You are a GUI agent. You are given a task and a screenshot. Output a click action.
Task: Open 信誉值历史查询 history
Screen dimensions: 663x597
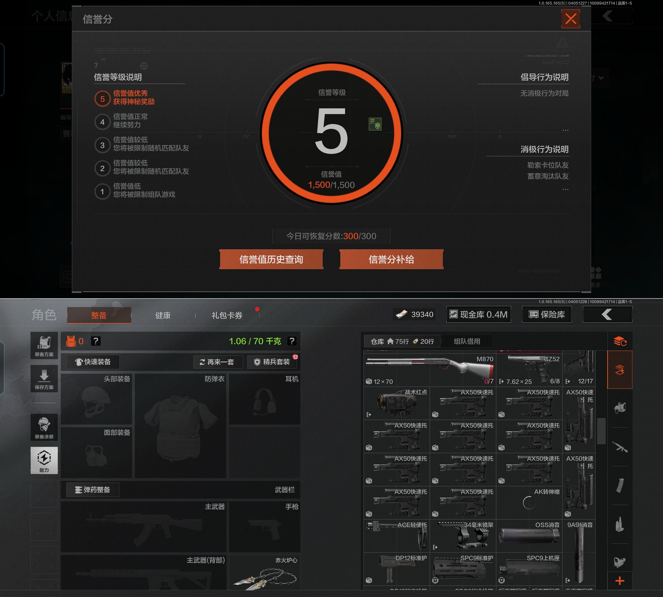tap(271, 260)
